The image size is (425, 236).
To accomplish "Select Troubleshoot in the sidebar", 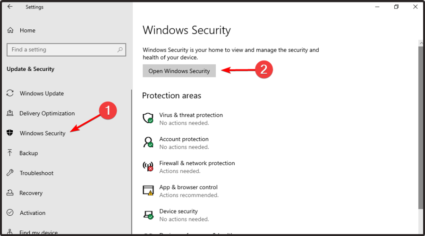I will (x=36, y=173).
